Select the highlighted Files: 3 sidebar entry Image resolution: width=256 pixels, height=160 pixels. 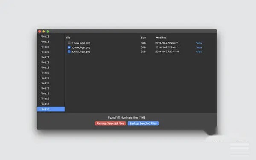tap(51, 109)
